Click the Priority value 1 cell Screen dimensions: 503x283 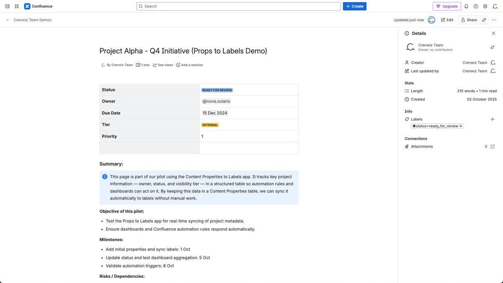coord(249,136)
